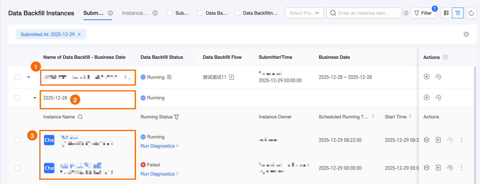480x184 pixels.
Task: Open the more-actions menu for the Running instance
Action: click(x=462, y=140)
